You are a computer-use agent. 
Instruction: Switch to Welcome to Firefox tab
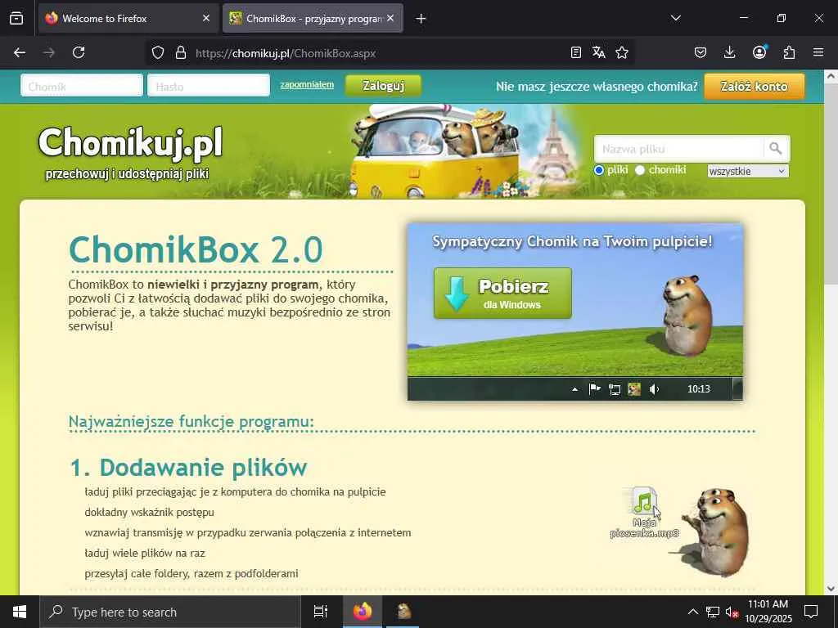tap(128, 18)
